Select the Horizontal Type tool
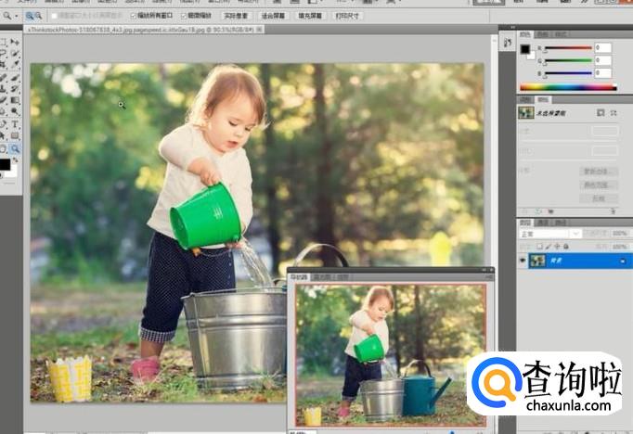The height and width of the screenshot is (434, 633). point(15,124)
